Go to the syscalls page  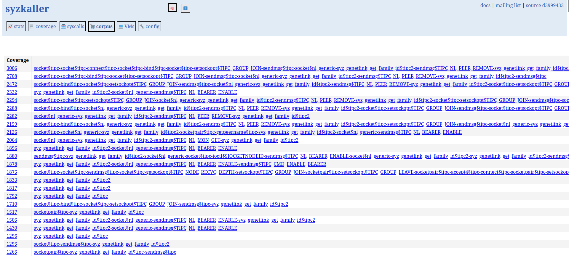[73, 26]
